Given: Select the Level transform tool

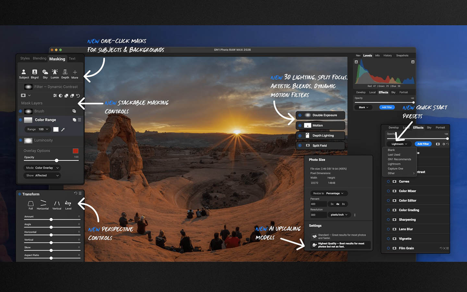Looking at the screenshot, I should pos(68,205).
